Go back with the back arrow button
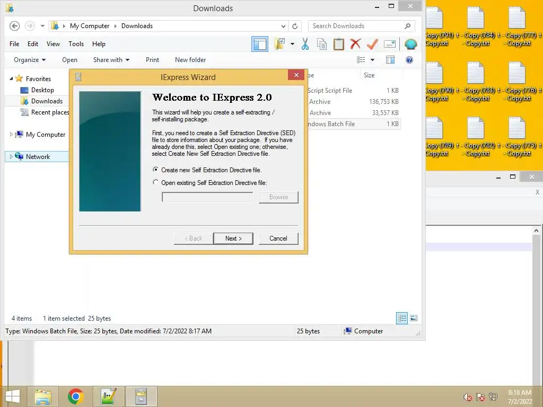543x407 pixels. click(x=14, y=26)
